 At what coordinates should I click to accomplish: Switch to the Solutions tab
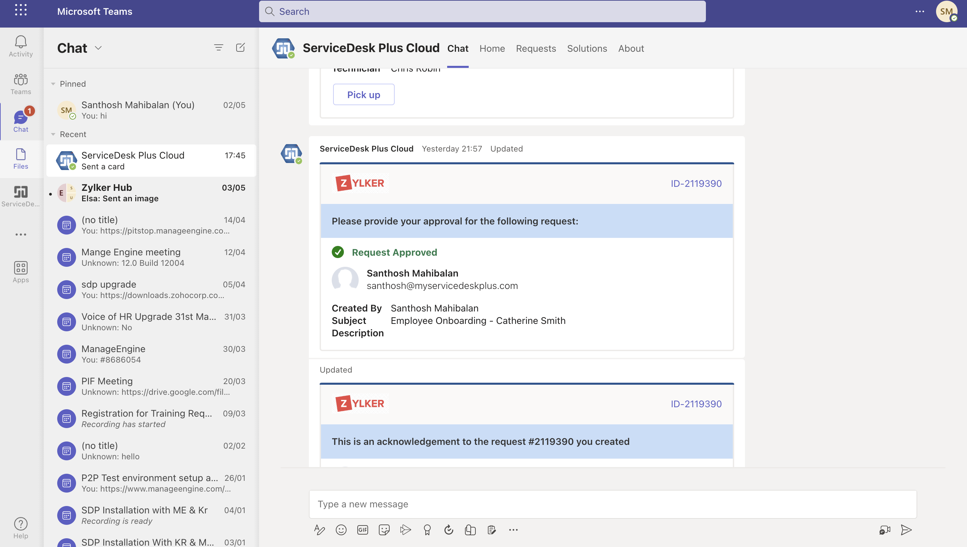click(587, 48)
